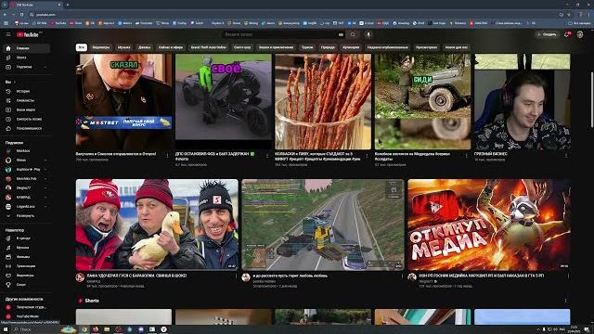Open the account avatar menu
Viewport: 594px width, 334px height.
[x=580, y=34]
